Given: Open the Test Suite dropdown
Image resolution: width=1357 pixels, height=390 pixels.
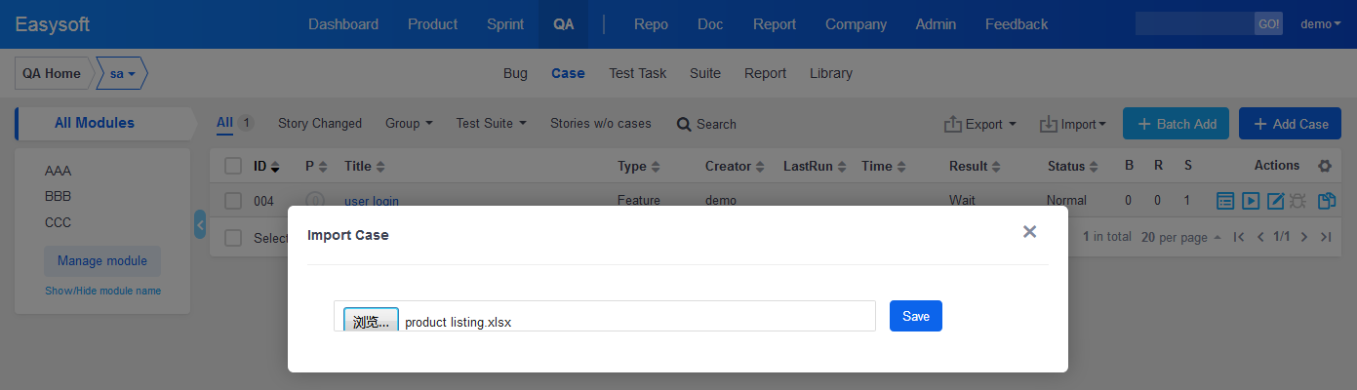Looking at the screenshot, I should click(491, 124).
